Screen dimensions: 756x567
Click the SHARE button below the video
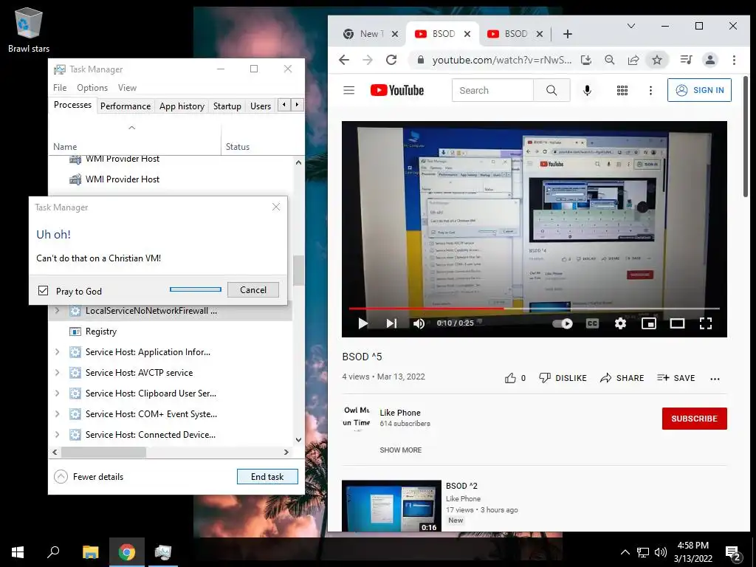click(622, 378)
